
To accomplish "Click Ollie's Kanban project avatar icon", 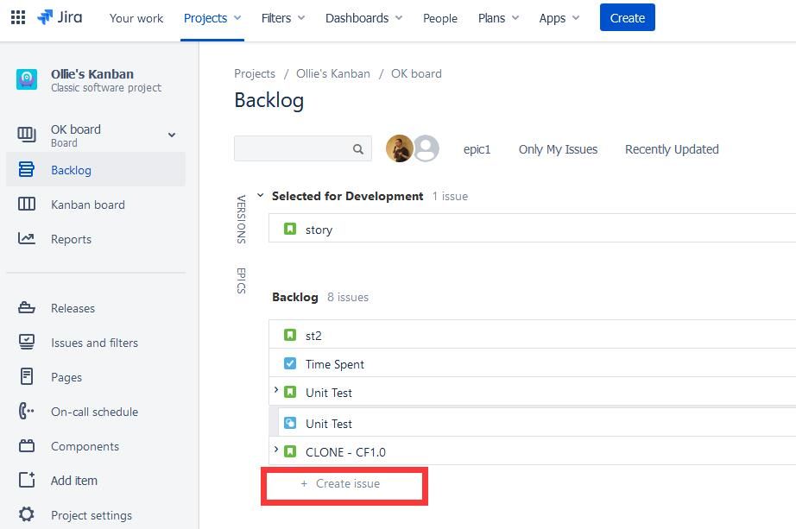I will tap(27, 79).
